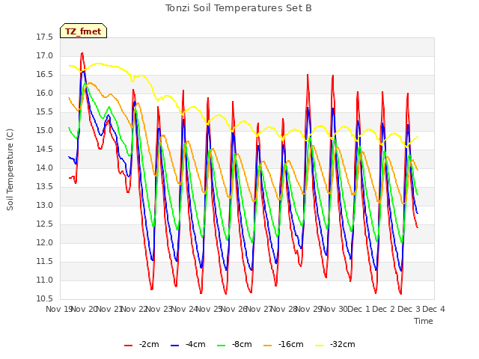Click the Nov 19 x-axis date label
The image size is (479, 359).
pos(58,309)
